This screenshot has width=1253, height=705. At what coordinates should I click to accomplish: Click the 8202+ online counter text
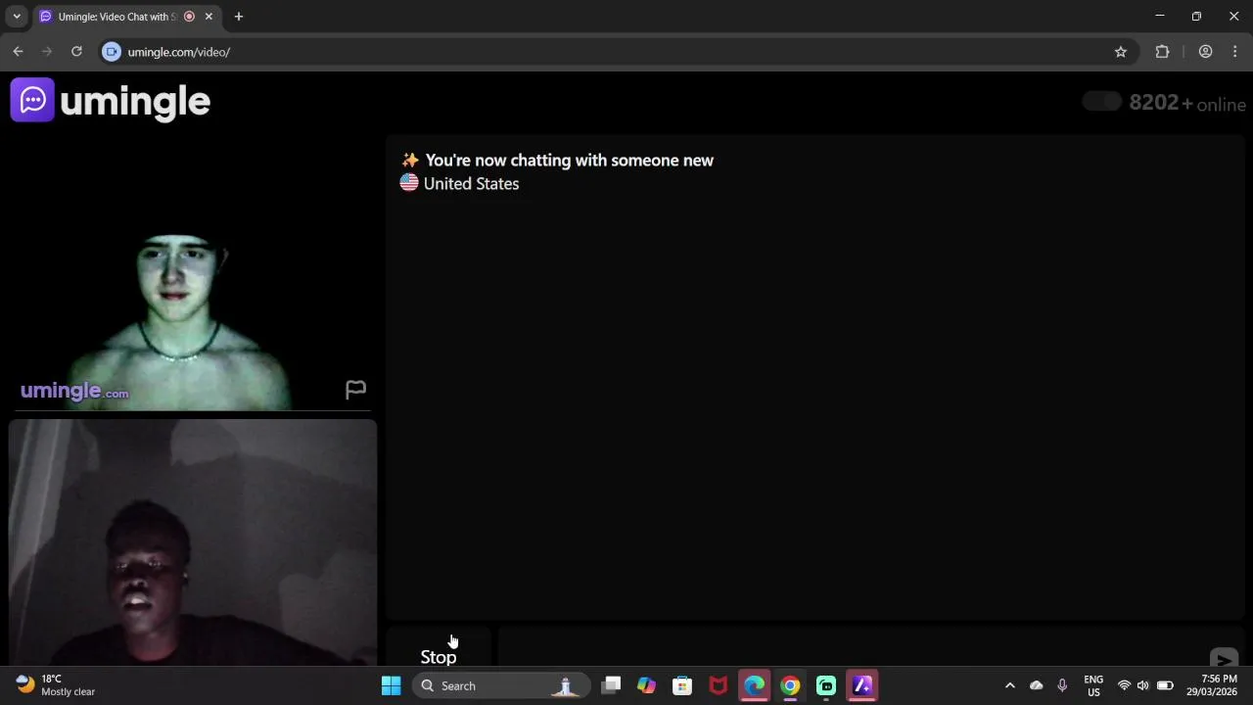1187,103
